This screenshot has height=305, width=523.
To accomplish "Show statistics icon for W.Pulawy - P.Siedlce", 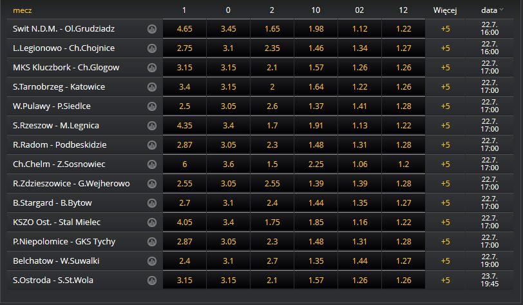I will click(x=152, y=106).
